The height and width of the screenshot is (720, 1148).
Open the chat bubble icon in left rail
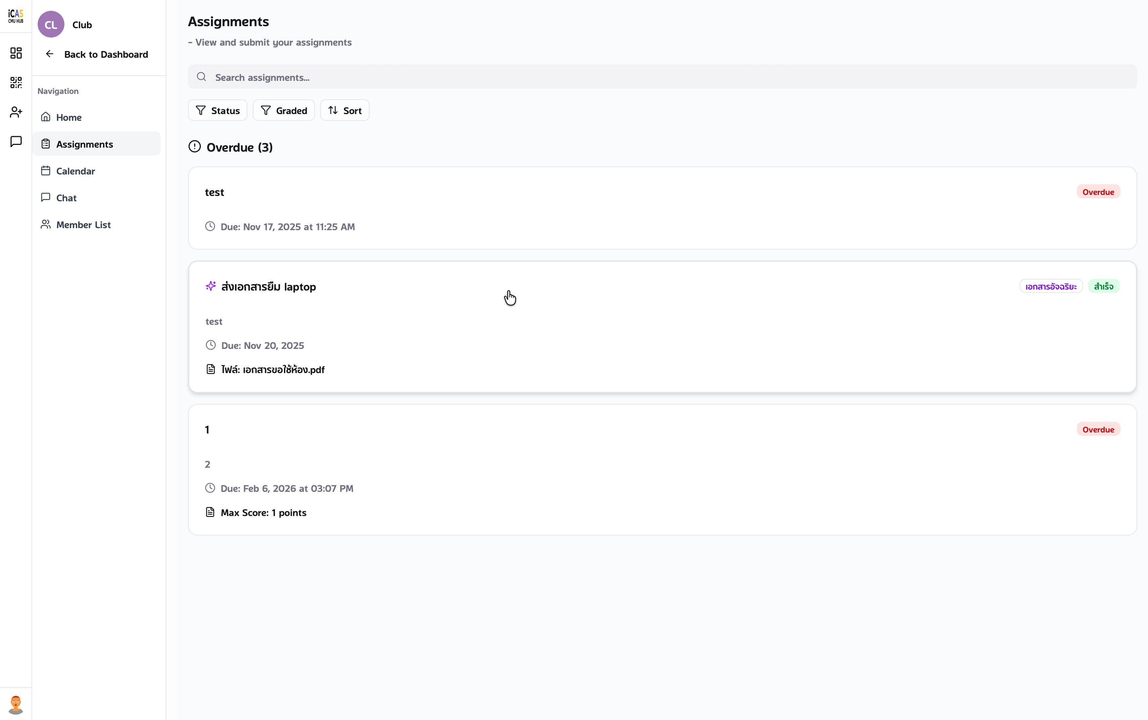[x=16, y=142]
